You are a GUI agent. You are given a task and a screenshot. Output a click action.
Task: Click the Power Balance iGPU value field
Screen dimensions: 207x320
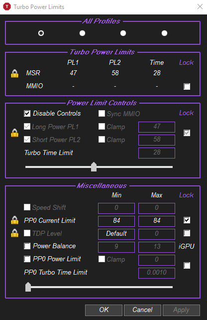pyautogui.click(x=157, y=247)
